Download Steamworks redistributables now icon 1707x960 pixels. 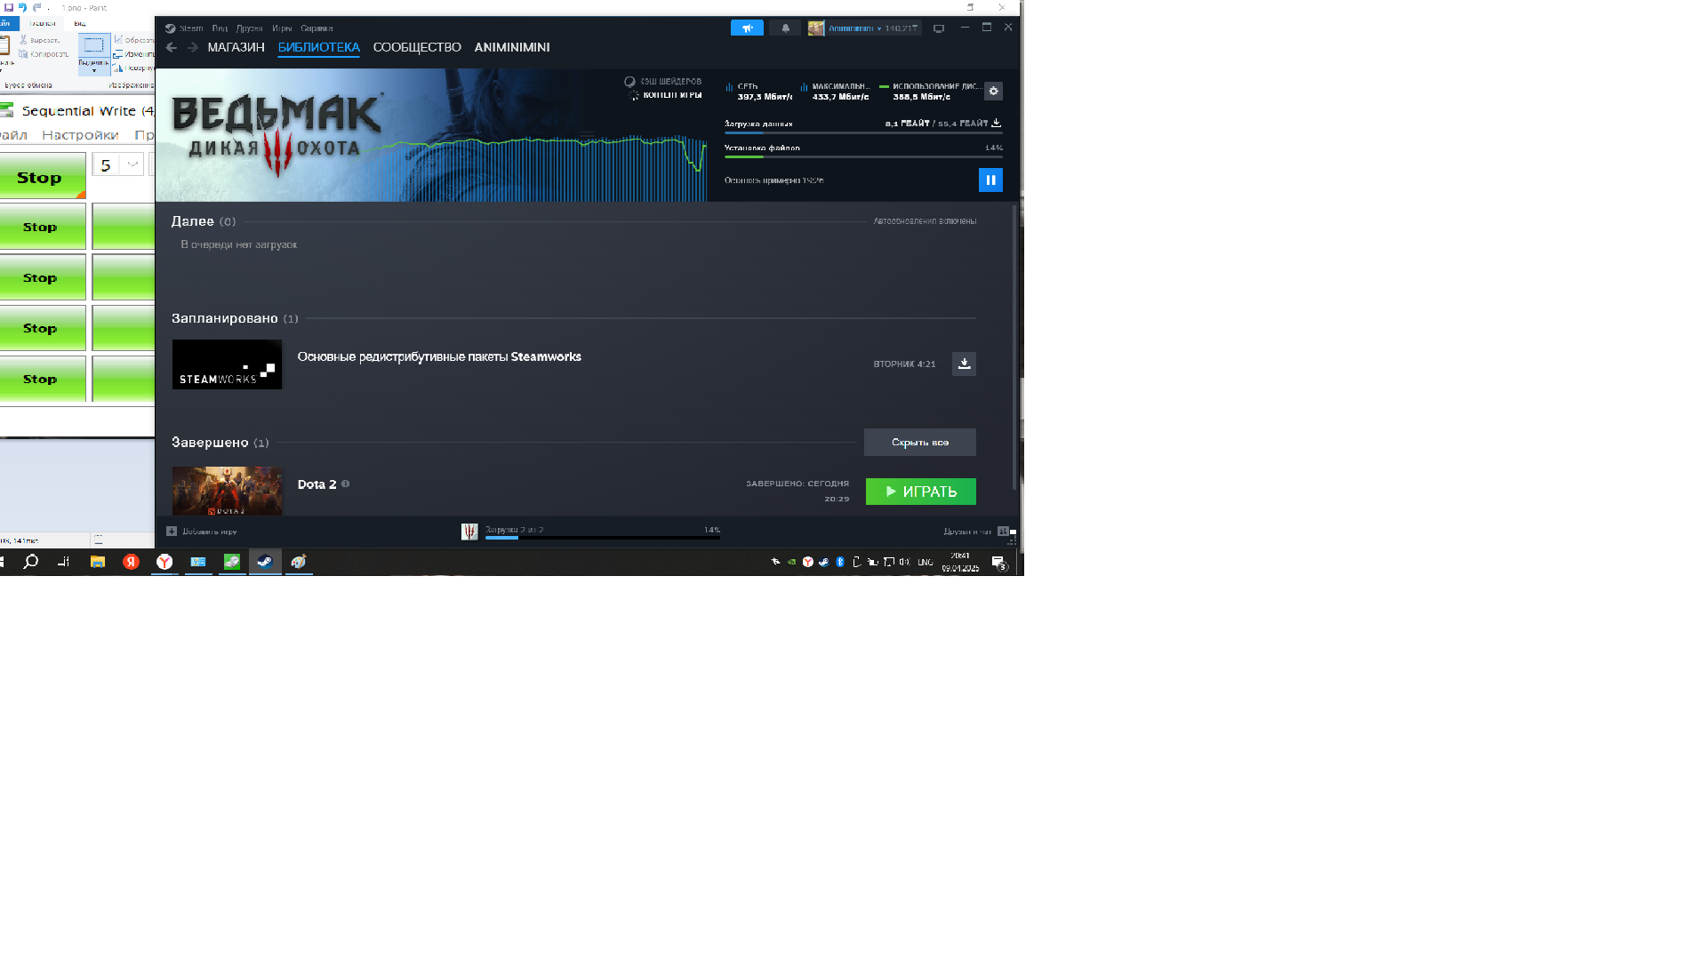pyautogui.click(x=964, y=364)
